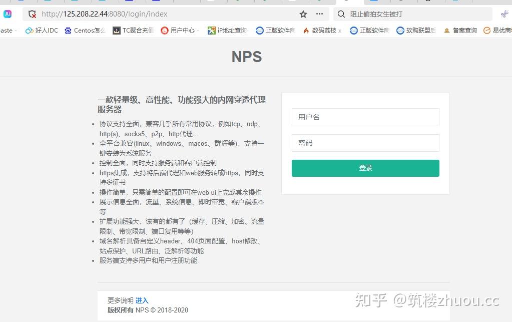The height and width of the screenshot is (322, 512).
Task: Click the 进入 link next to 更多说明
Action: (142, 300)
